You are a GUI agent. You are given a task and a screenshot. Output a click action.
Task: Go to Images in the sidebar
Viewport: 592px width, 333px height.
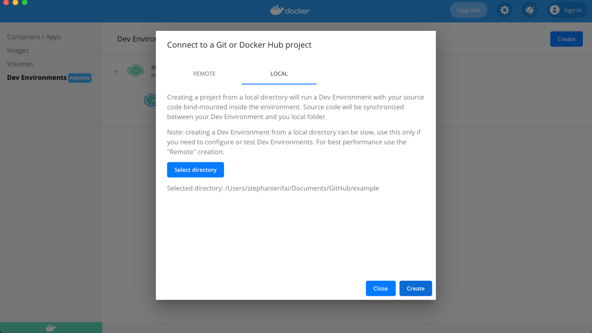(x=18, y=50)
